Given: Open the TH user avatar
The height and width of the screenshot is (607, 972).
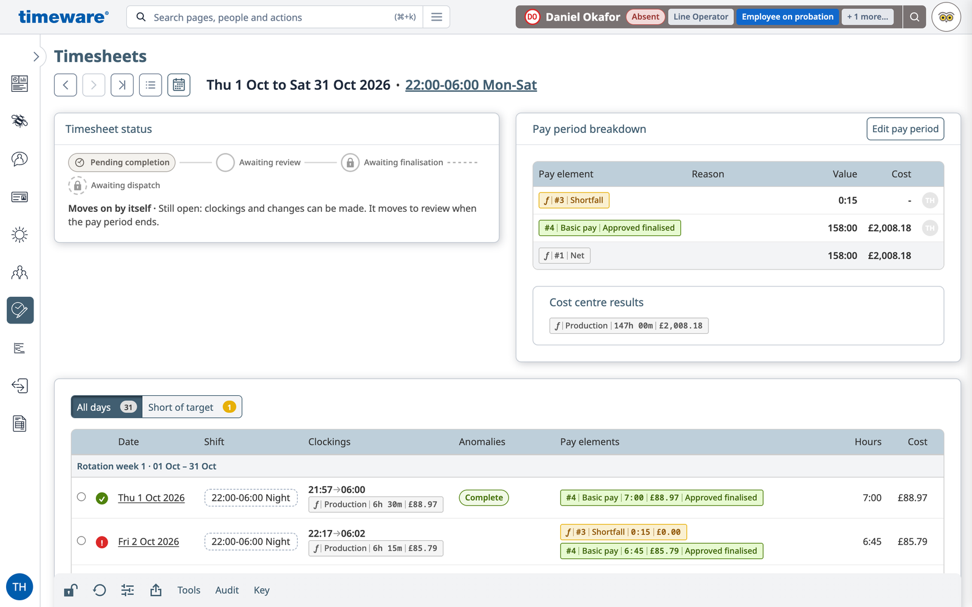Looking at the screenshot, I should (19, 587).
